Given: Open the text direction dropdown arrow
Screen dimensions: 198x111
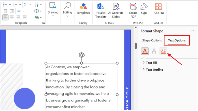Looking at the screenshot, I should 41,5.
